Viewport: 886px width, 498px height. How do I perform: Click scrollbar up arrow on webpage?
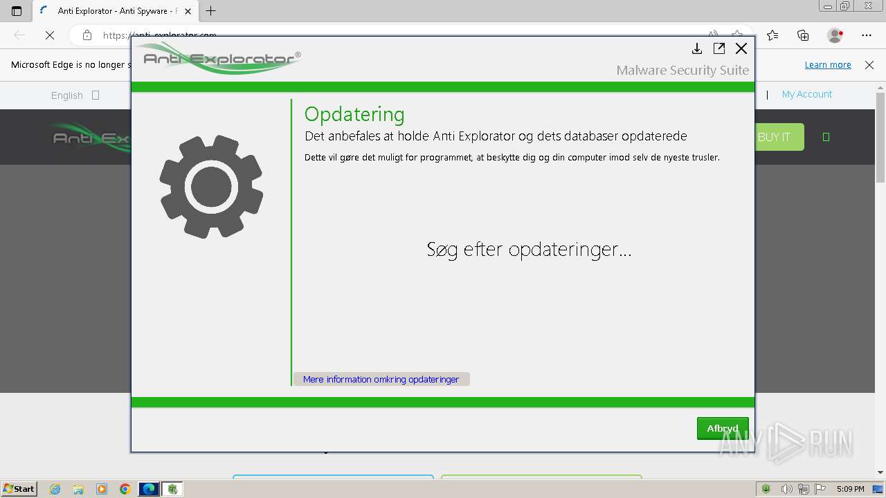click(x=880, y=86)
